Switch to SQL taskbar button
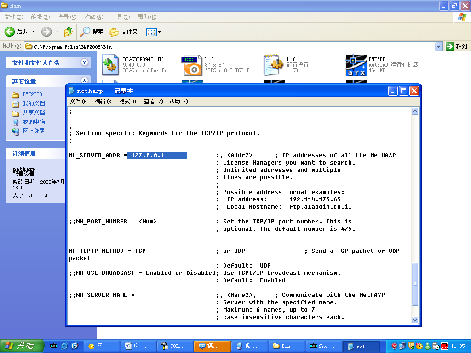Screen dimensions: 471x353 coord(175,346)
